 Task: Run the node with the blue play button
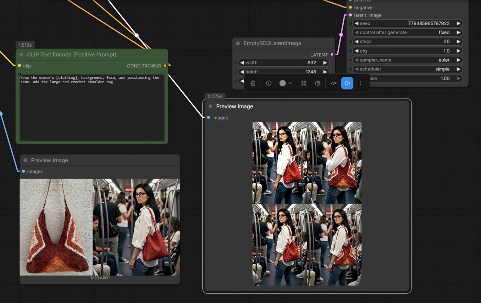click(x=347, y=83)
